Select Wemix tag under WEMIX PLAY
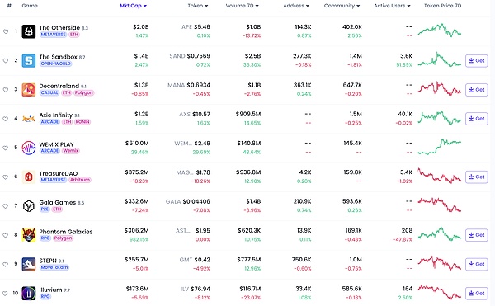Viewport: 495px width, 306px height. click(x=70, y=151)
